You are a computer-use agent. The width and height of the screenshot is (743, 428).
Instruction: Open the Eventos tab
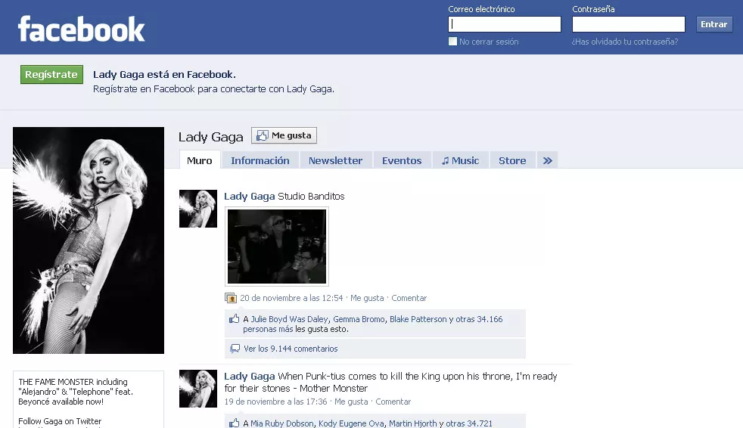click(402, 160)
